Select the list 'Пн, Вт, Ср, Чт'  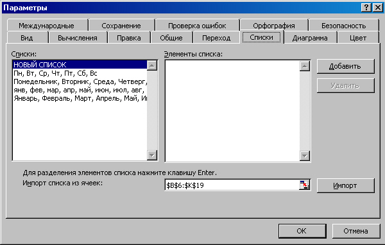(80, 73)
